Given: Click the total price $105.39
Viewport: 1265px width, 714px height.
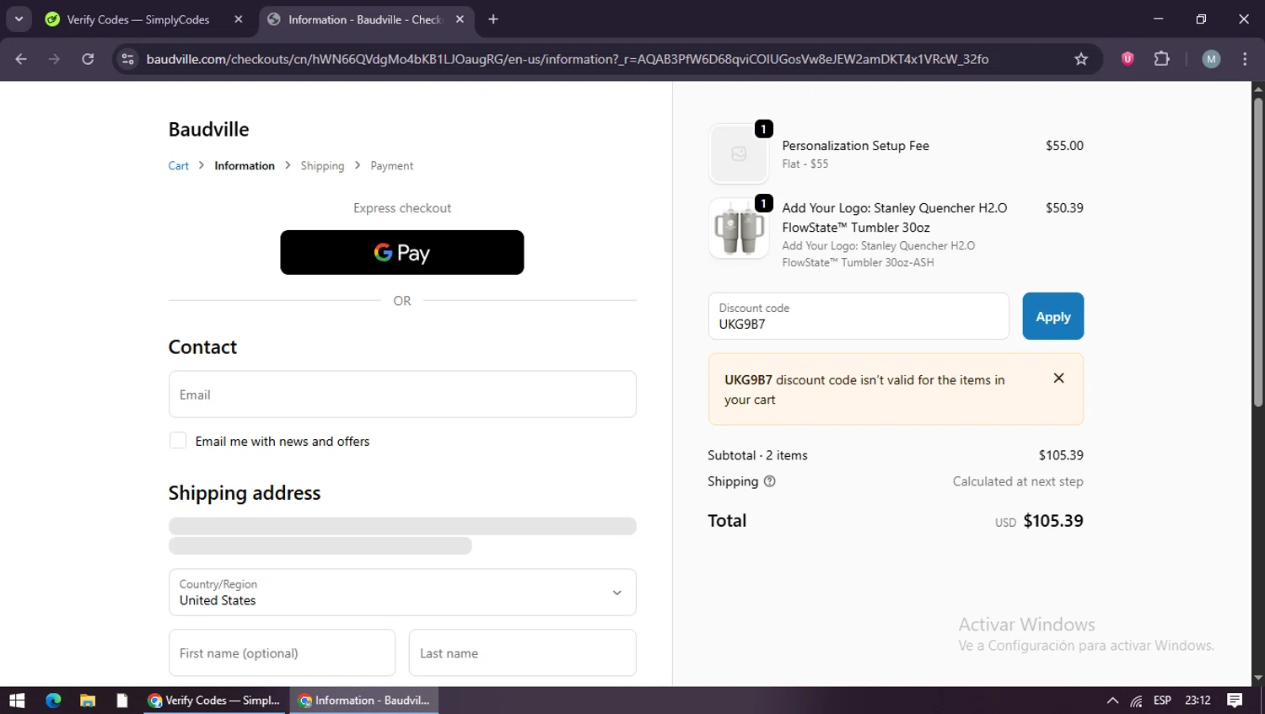Looking at the screenshot, I should 1053,521.
